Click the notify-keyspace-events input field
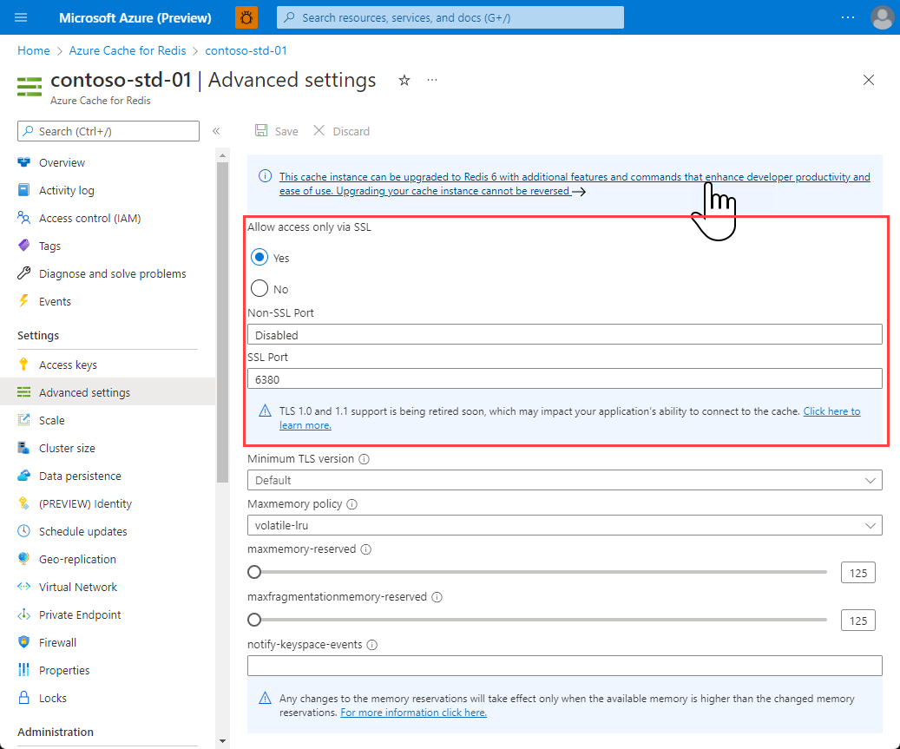 pos(564,665)
